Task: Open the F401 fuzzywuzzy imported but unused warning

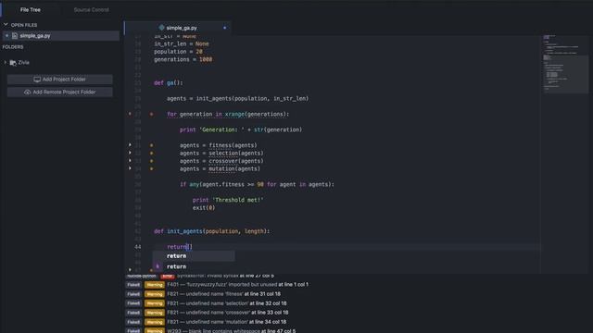Action: (x=237, y=285)
